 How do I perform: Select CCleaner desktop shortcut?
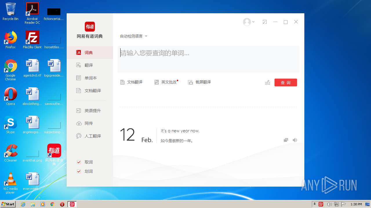pyautogui.click(x=10, y=153)
